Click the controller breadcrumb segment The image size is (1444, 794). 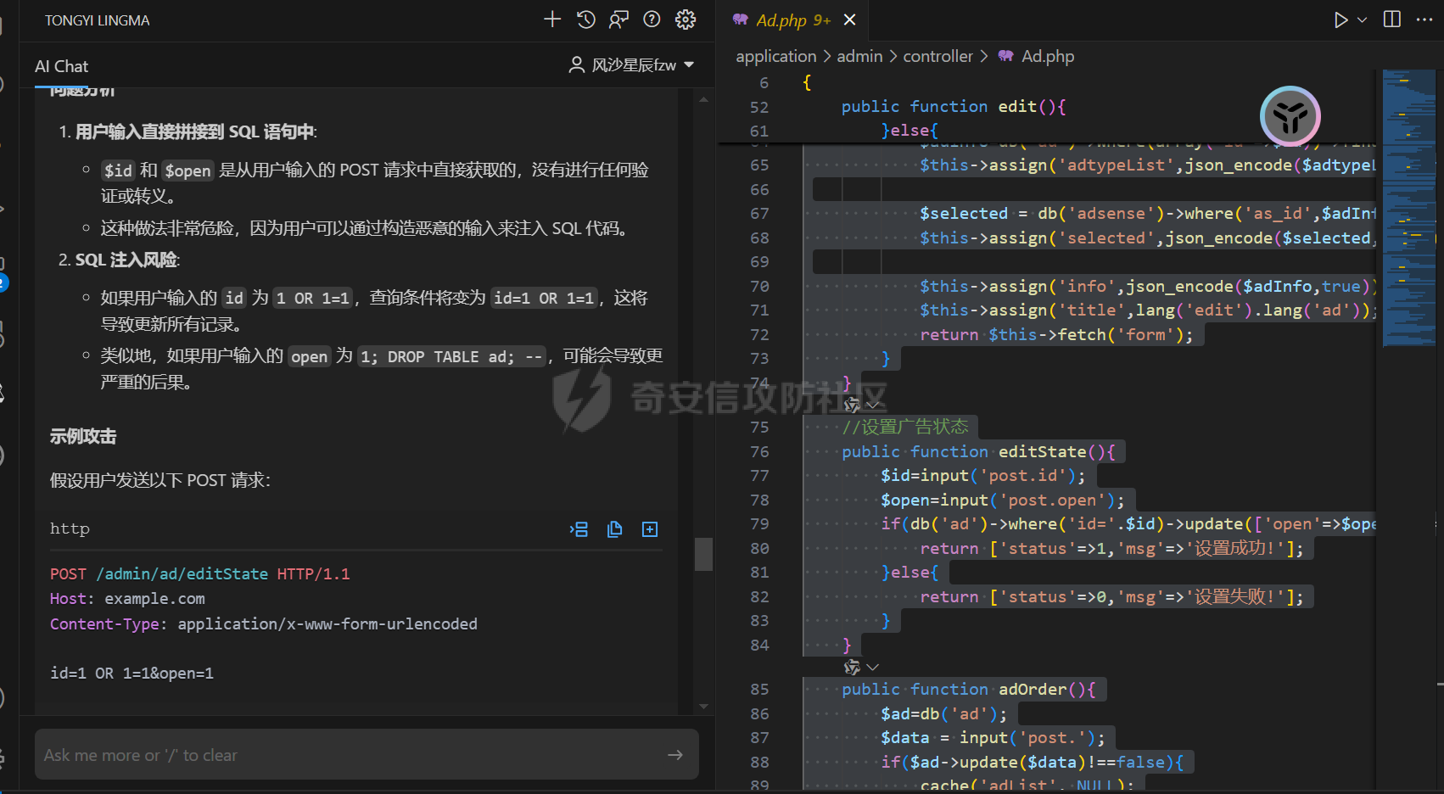[x=937, y=56]
